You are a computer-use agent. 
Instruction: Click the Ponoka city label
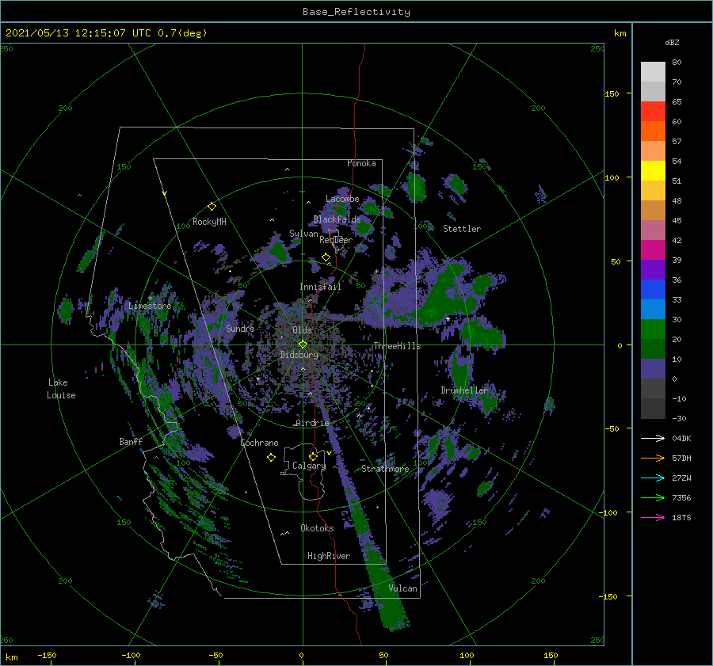[x=361, y=163]
